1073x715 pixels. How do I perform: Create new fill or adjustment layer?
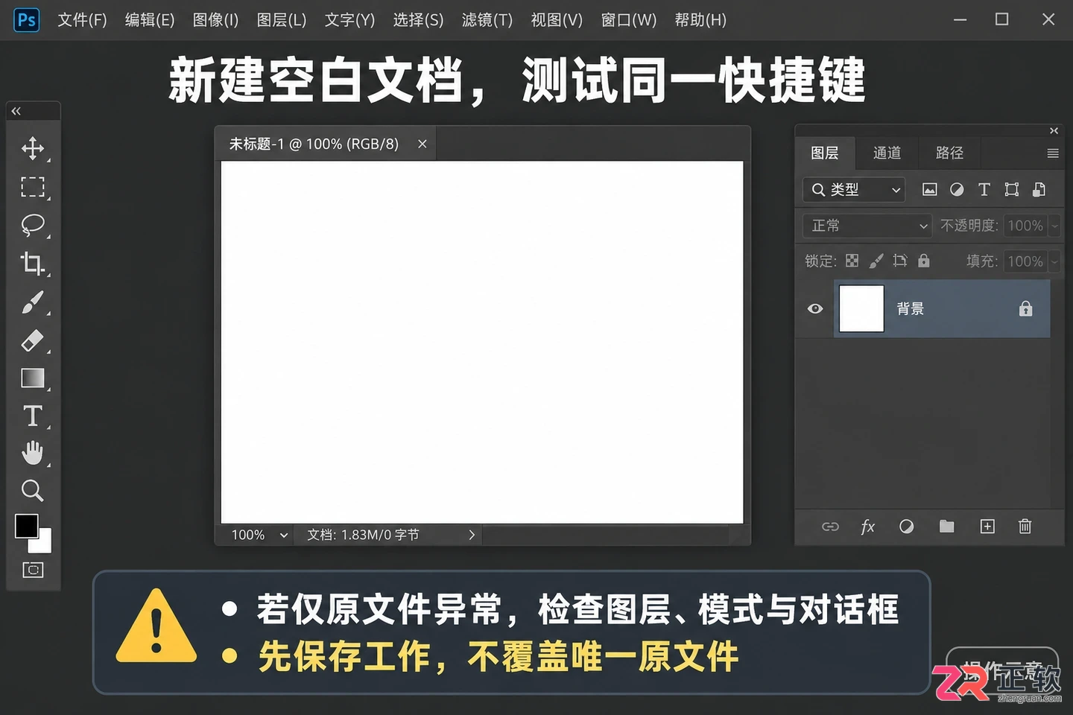click(906, 527)
